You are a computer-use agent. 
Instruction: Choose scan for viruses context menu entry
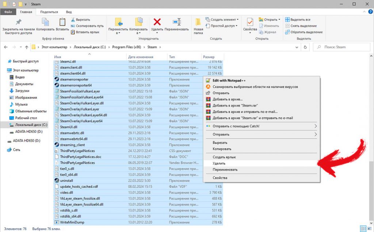coord(262,87)
